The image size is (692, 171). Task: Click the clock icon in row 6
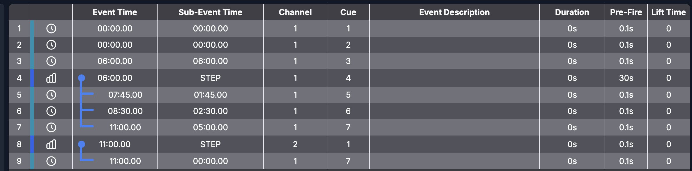(51, 111)
